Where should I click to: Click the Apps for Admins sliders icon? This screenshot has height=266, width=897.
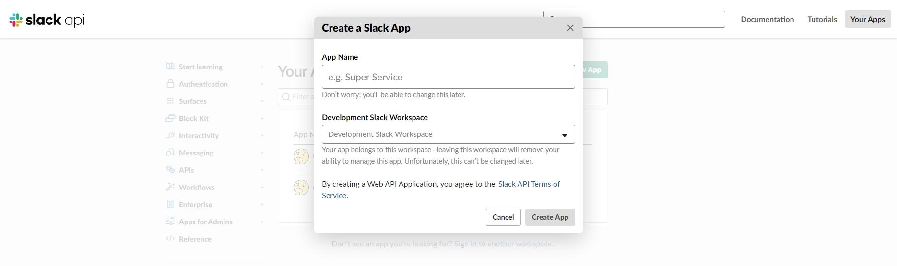coord(170,222)
